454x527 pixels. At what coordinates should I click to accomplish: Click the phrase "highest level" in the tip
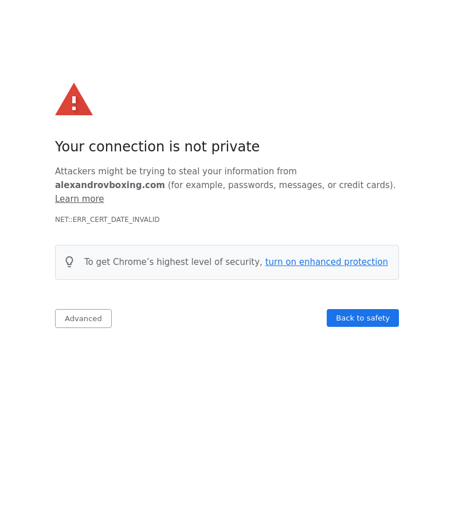click(184, 262)
